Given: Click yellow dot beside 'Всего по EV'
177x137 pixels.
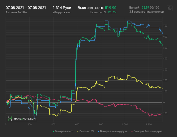Looking at the screenshot, I should (77, 131).
